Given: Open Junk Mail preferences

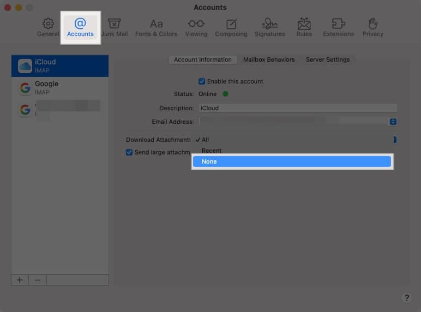Looking at the screenshot, I should pos(115,27).
